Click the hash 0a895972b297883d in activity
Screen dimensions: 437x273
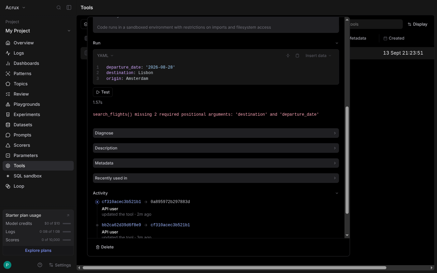(170, 202)
